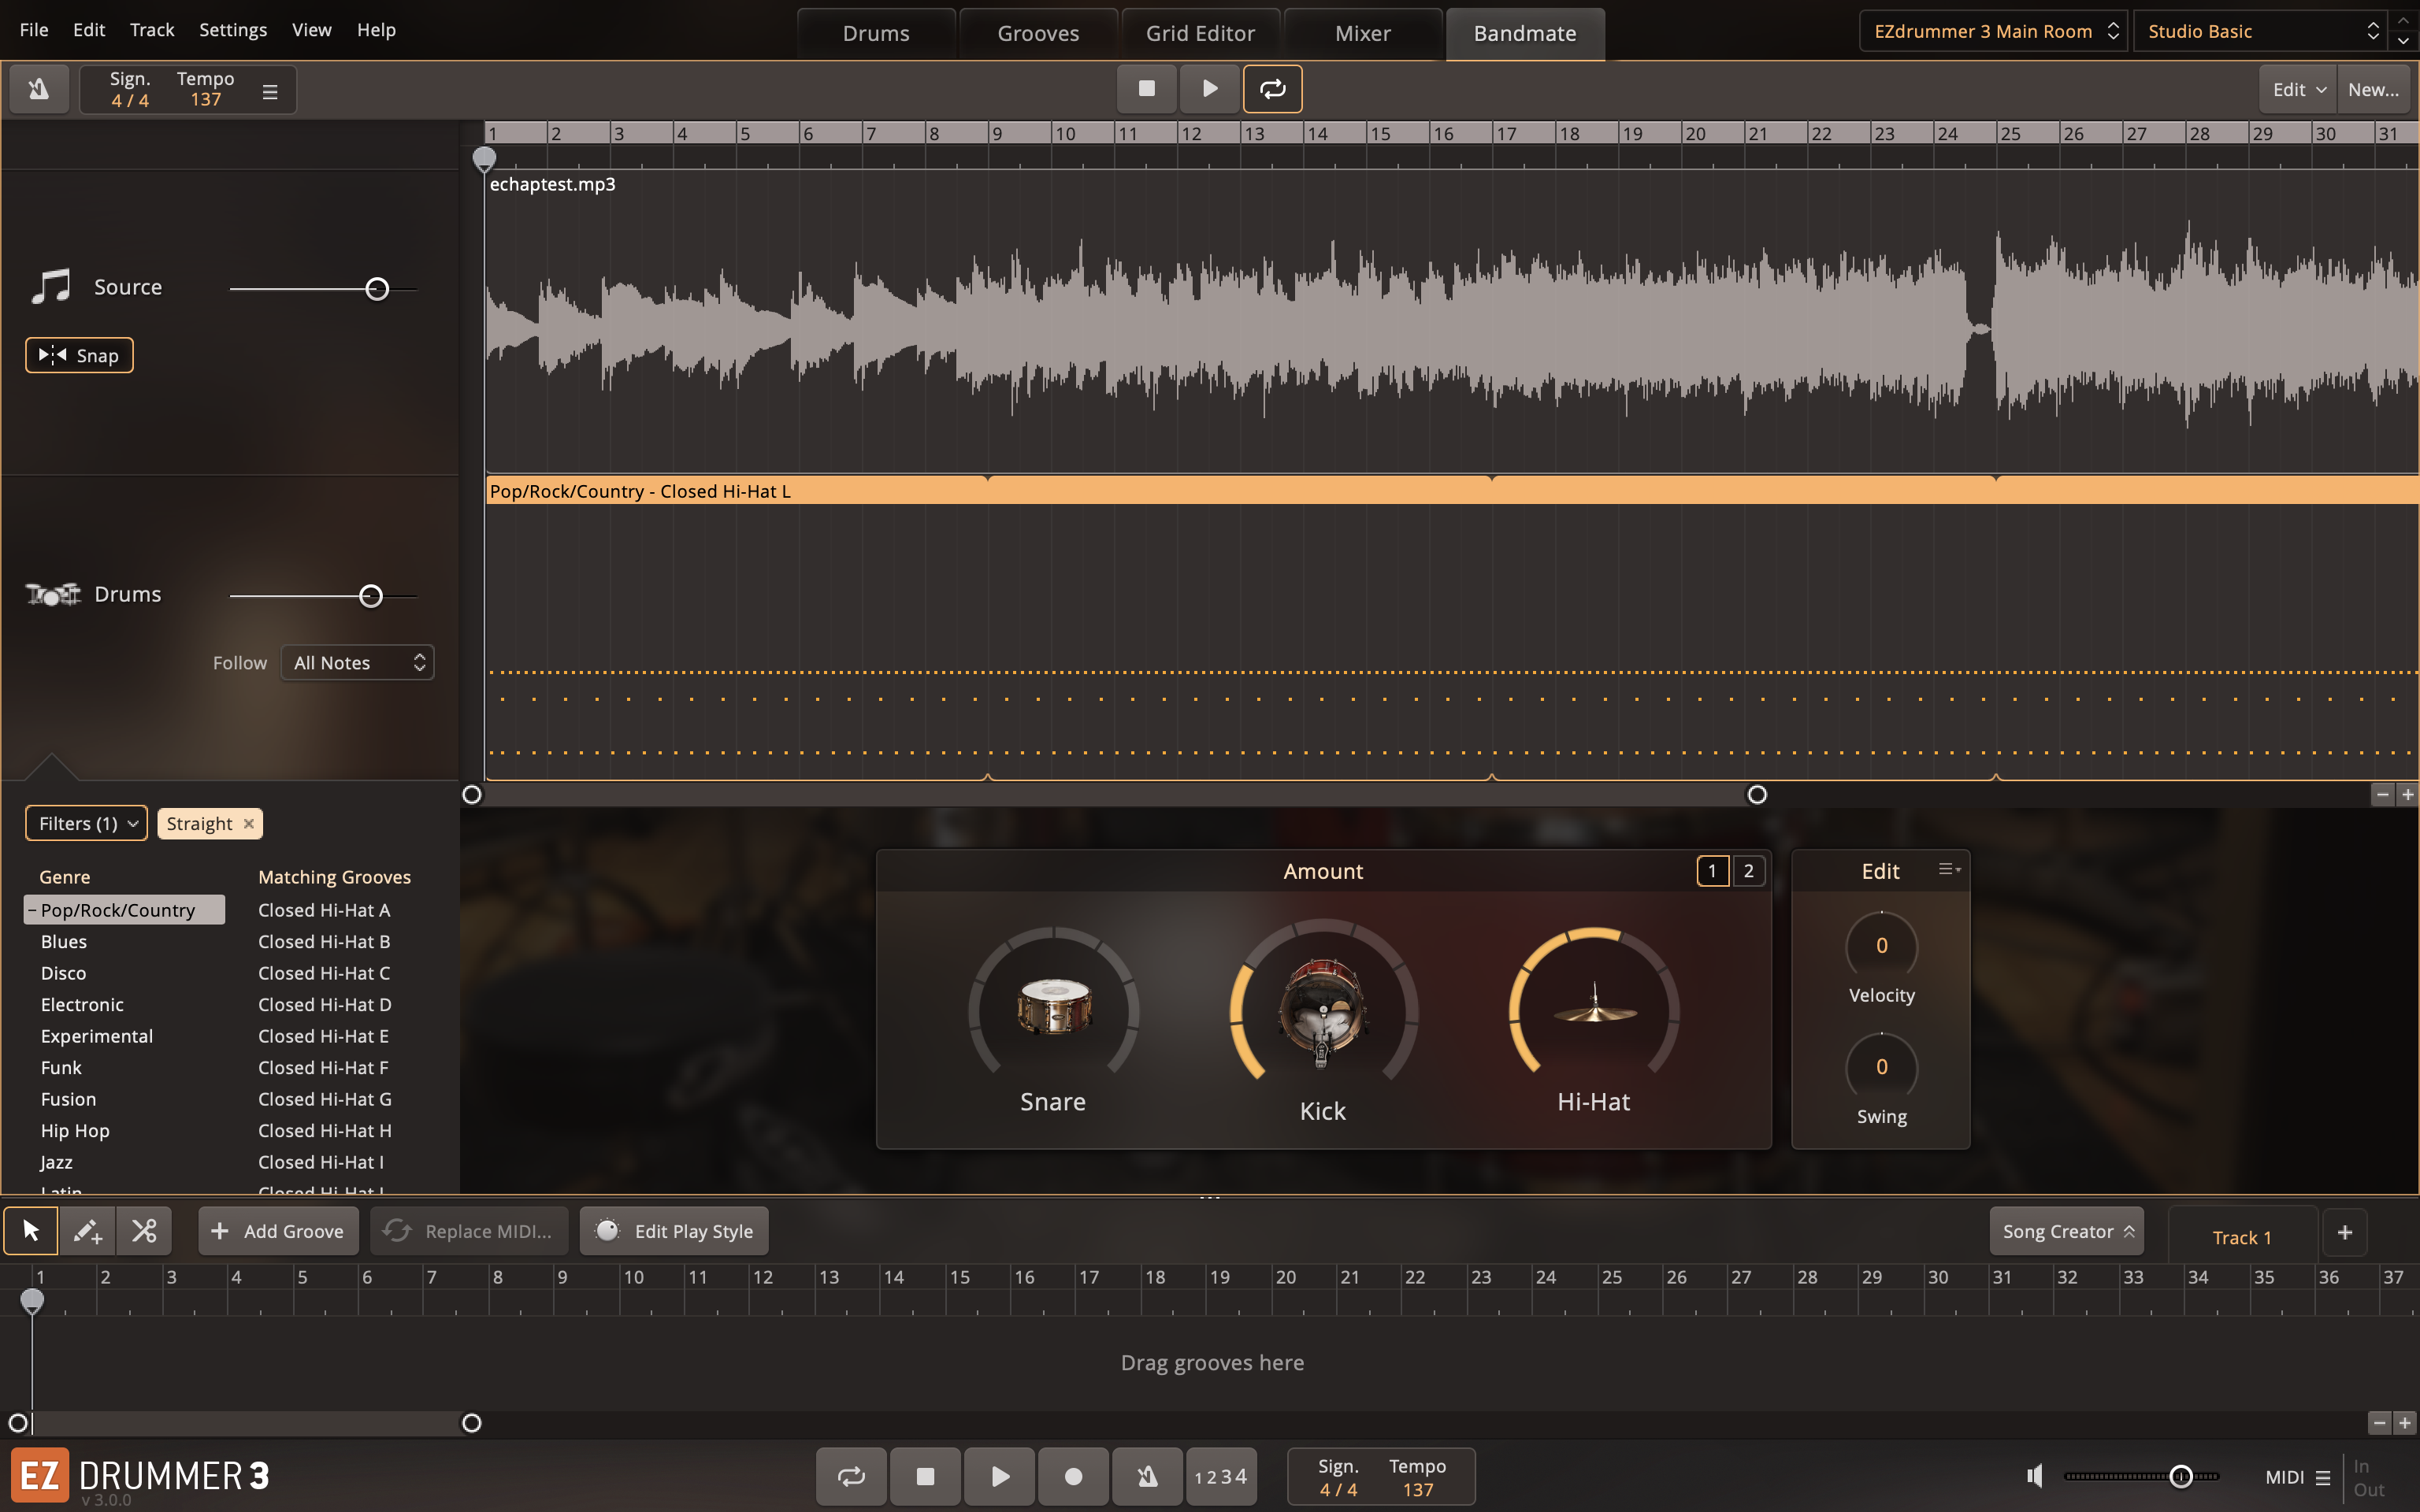Switch to Amount variation 2
This screenshot has width=2420, height=1512.
[1748, 871]
